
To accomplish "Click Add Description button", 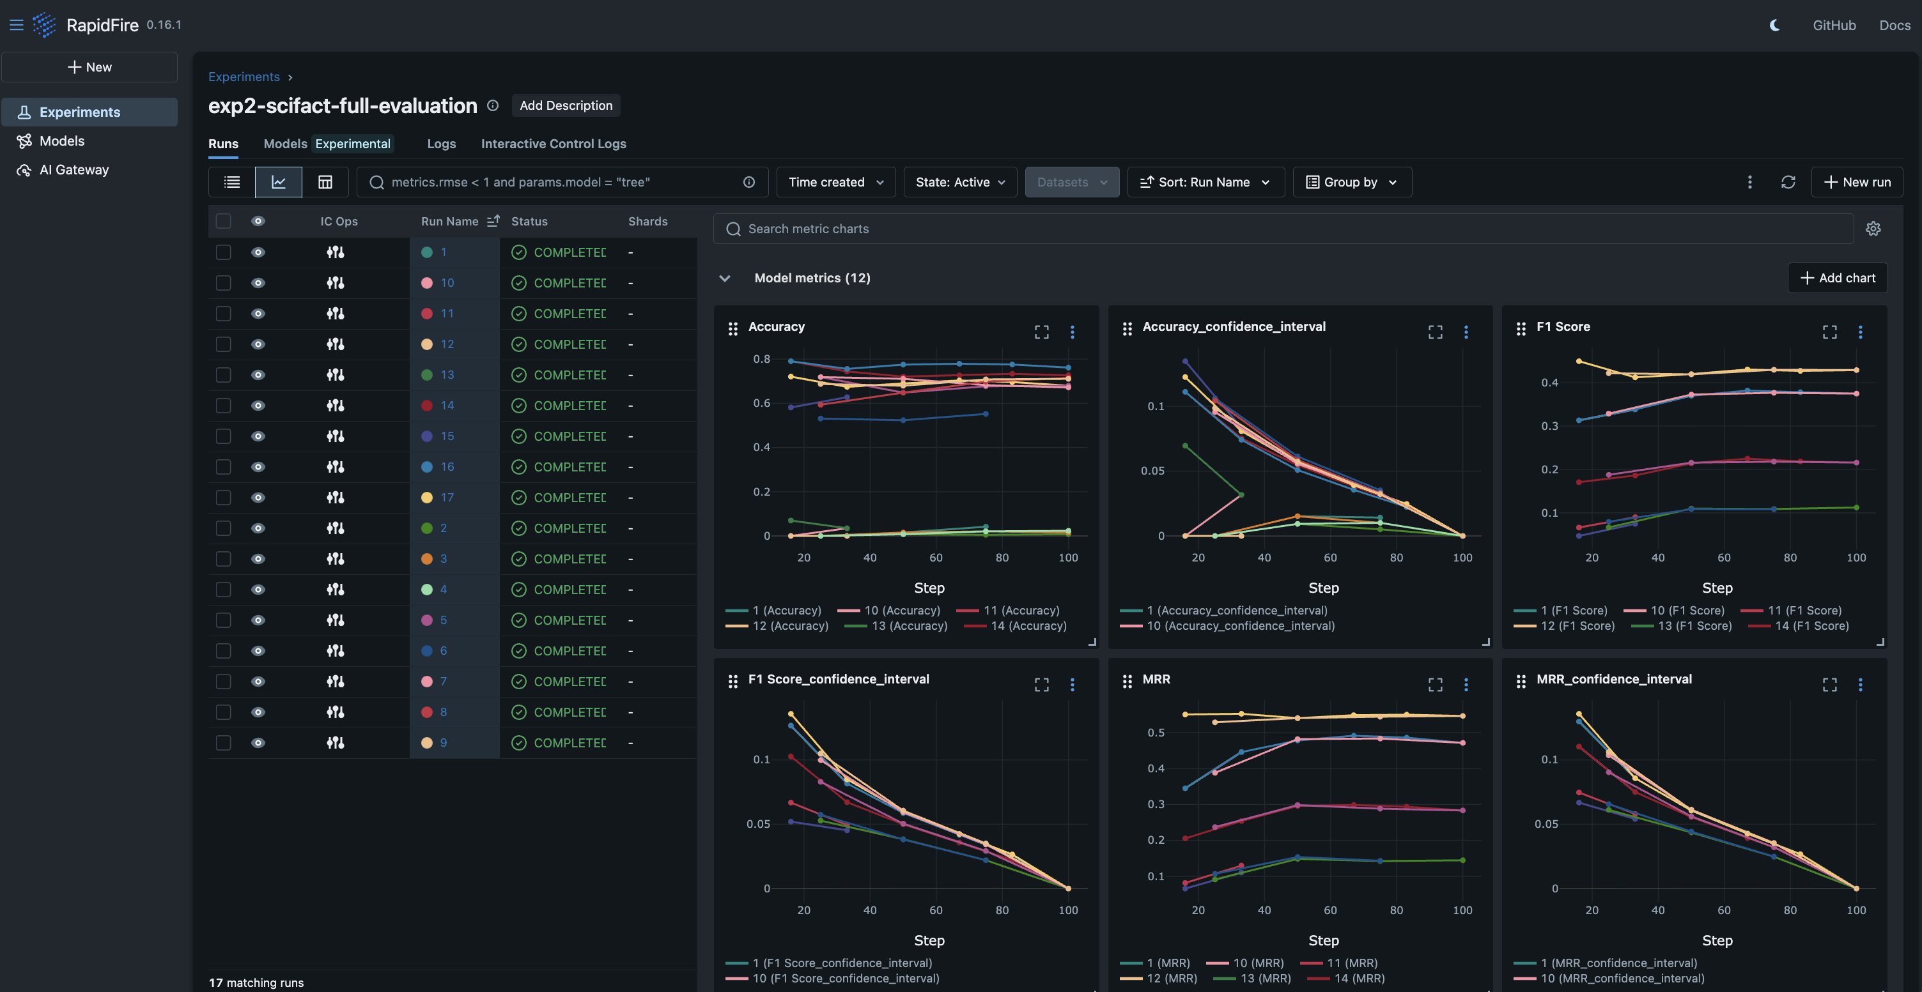I will pyautogui.click(x=566, y=105).
